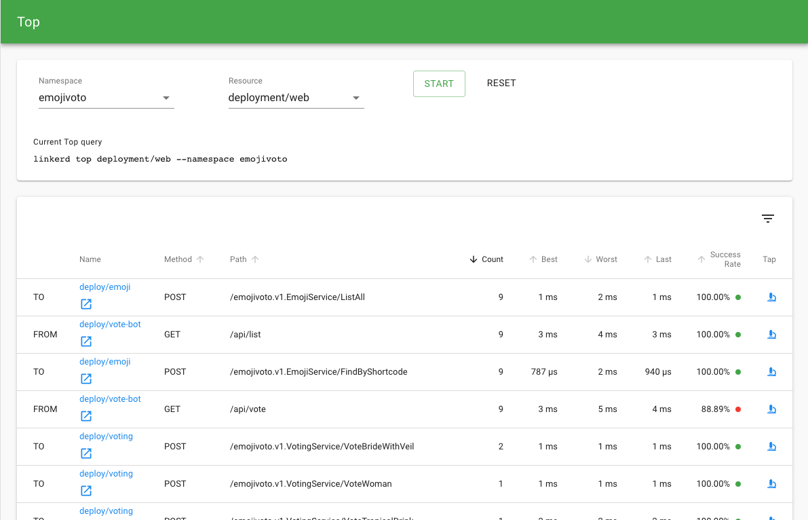This screenshot has width=808, height=520.
Task: Open Grafana icon for /api/list row
Action: 86,341
